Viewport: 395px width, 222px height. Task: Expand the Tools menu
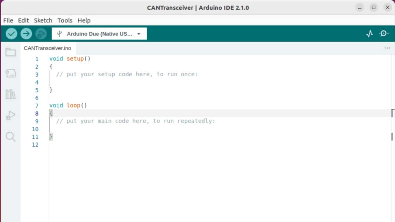(x=65, y=20)
